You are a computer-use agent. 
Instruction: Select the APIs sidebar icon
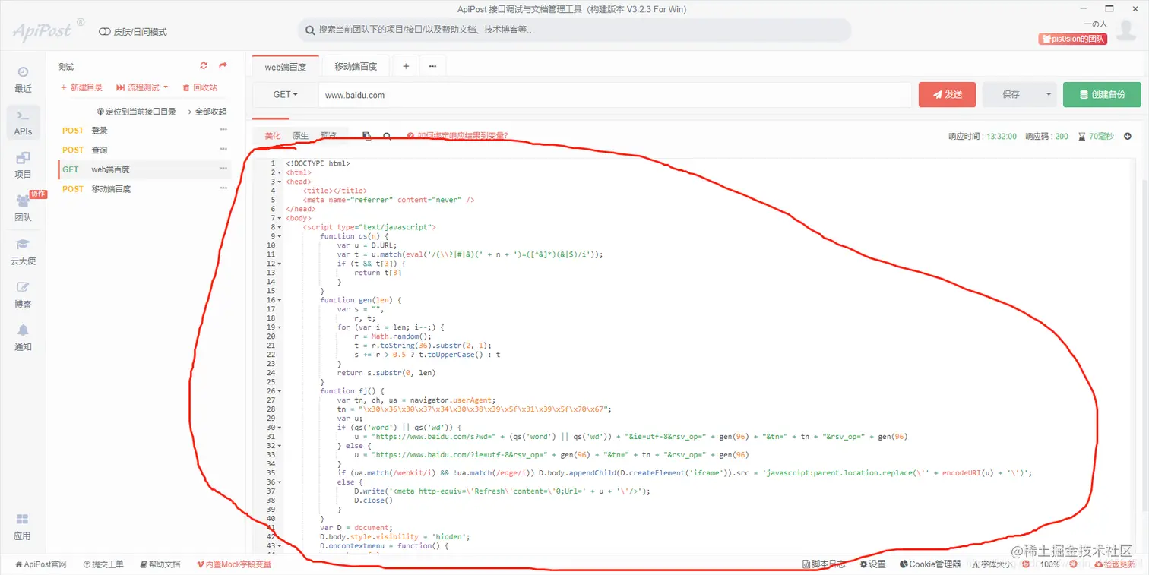tap(23, 122)
